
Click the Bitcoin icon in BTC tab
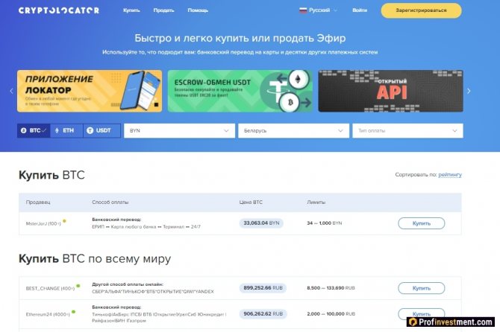coord(24,130)
